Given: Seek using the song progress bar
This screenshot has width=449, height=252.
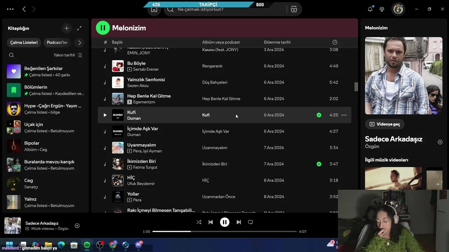Looking at the screenshot, I should (224, 231).
